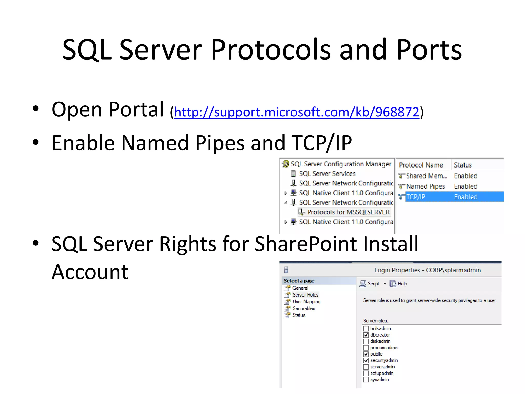525x394 pixels.
Task: Uncheck the dbcreator server role
Action: point(366,335)
